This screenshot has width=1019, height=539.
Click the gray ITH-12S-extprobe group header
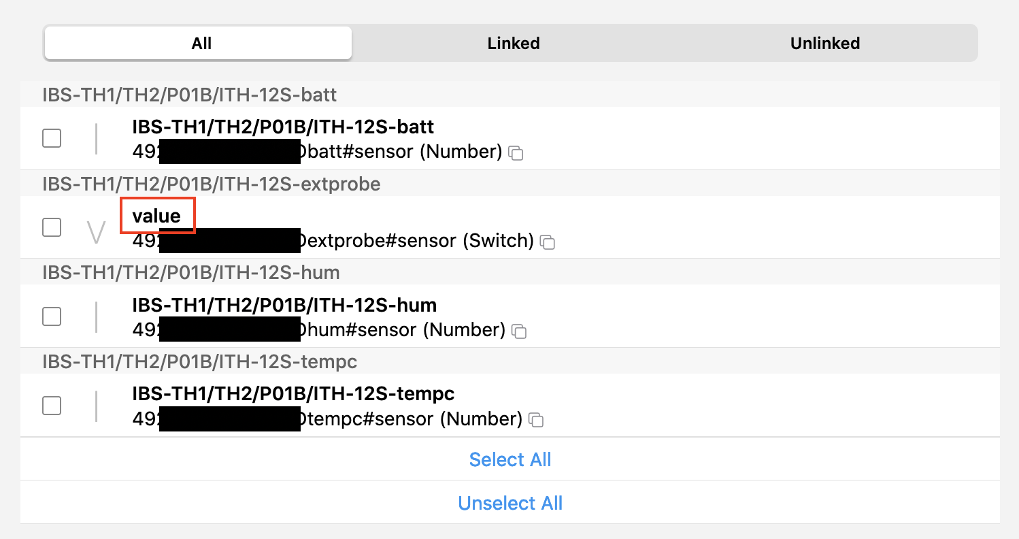click(211, 184)
